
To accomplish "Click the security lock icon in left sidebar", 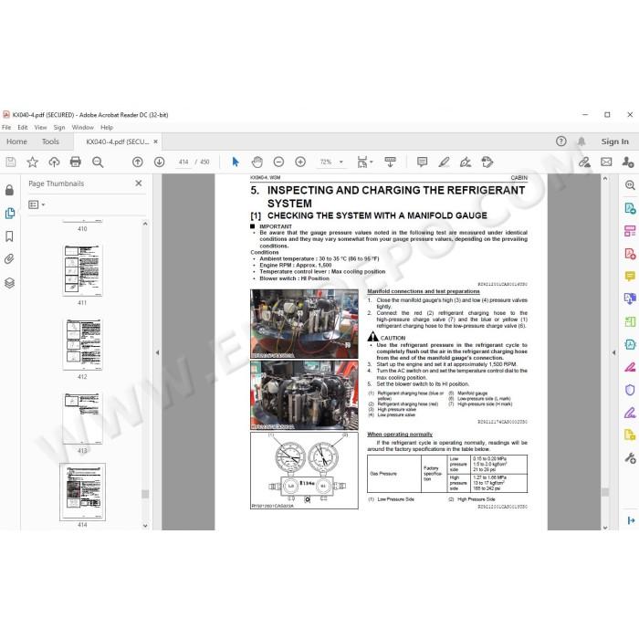I will (x=9, y=190).
